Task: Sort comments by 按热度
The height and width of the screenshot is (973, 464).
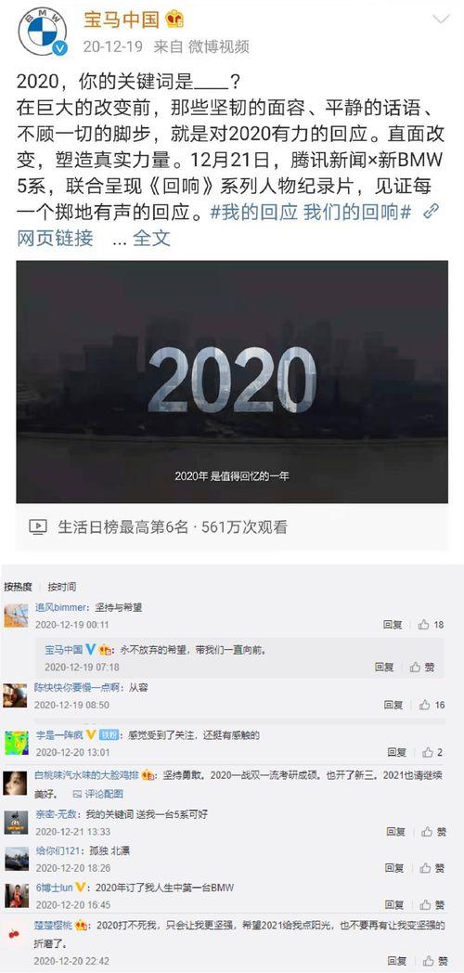Action: click(18, 587)
